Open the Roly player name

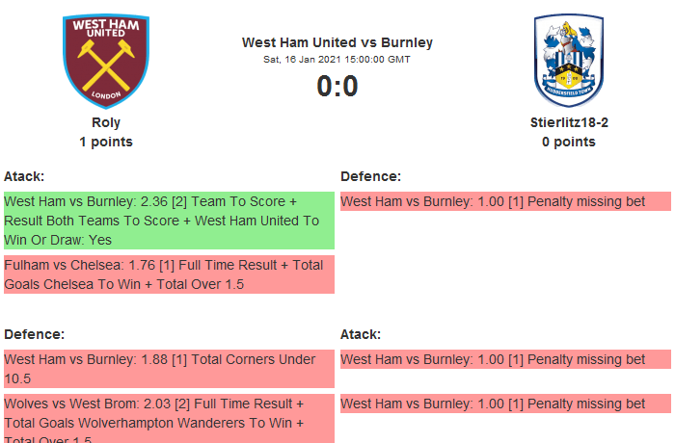click(x=106, y=122)
